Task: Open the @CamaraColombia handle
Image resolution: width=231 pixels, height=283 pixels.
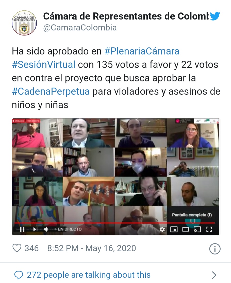Action: (x=80, y=28)
